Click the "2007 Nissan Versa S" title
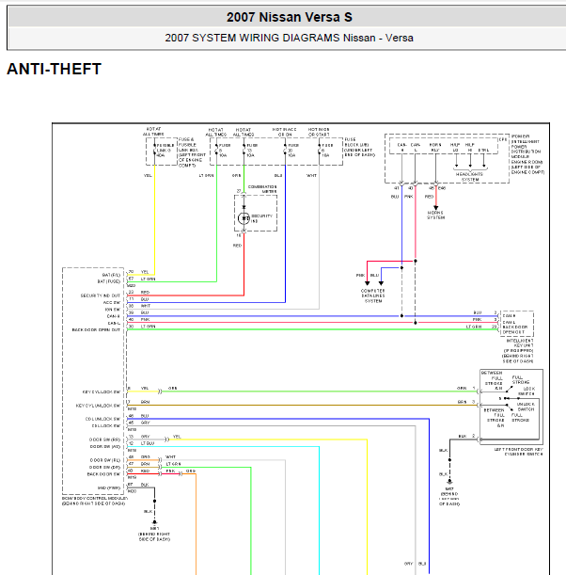 [289, 17]
